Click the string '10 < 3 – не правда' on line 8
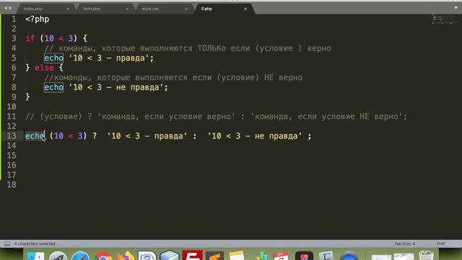 [x=115, y=87]
